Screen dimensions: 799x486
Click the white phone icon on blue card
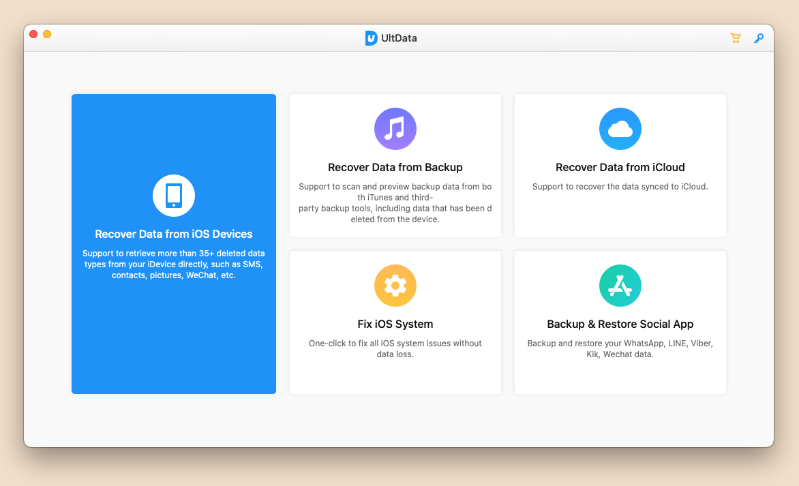(174, 196)
